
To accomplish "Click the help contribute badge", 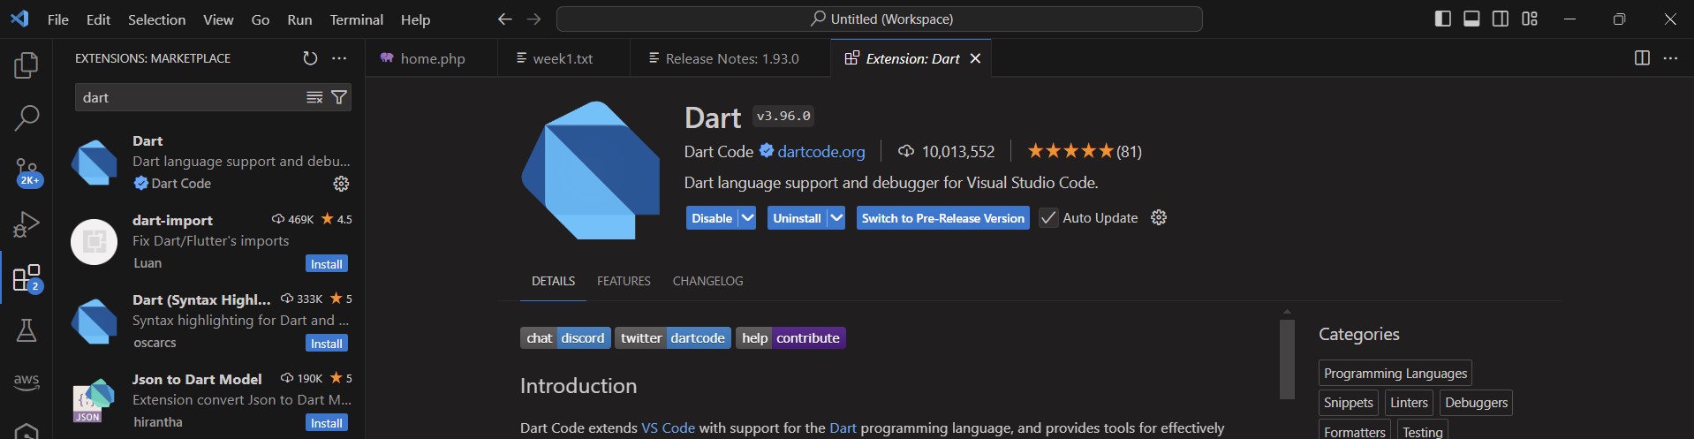I will 790,337.
